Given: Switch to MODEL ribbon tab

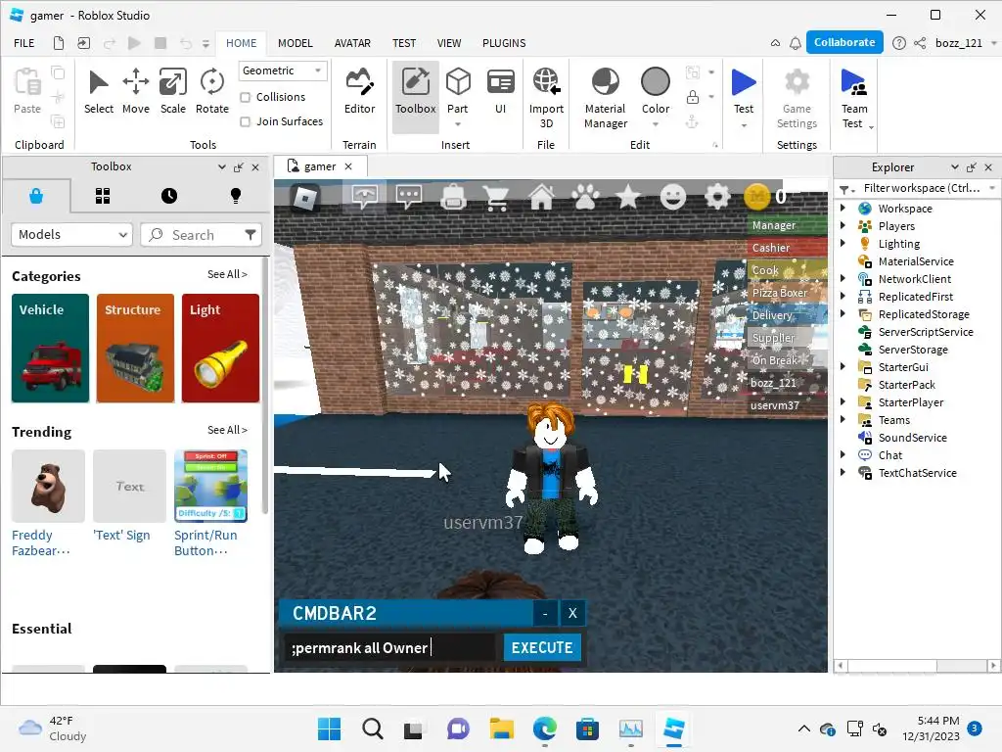Looking at the screenshot, I should (296, 43).
